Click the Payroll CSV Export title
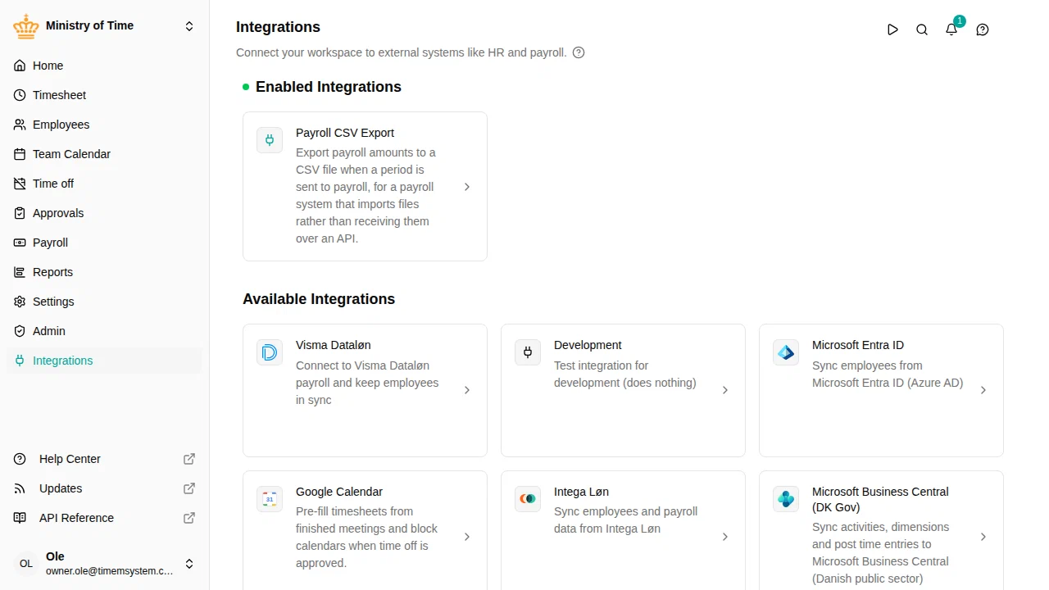This screenshot has width=1049, height=590. tap(345, 133)
